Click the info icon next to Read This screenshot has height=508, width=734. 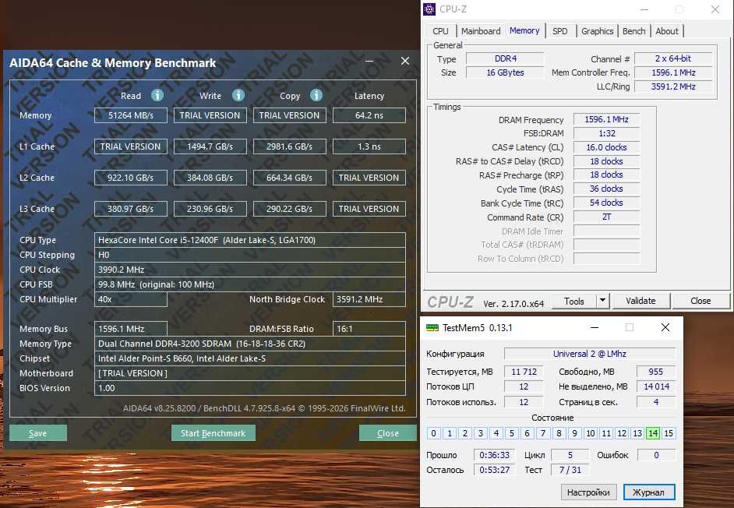coord(157,95)
